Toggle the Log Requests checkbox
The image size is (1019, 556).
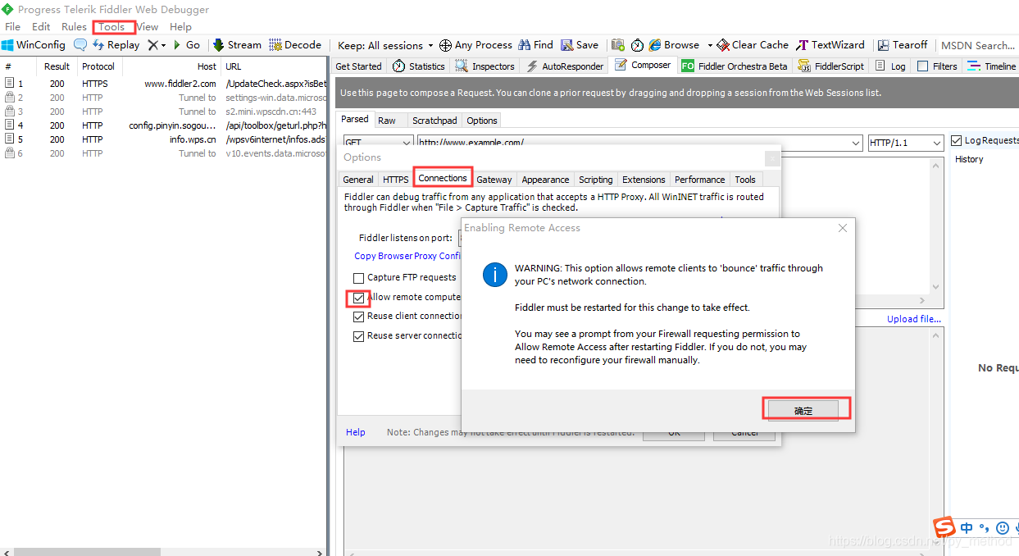pos(957,141)
